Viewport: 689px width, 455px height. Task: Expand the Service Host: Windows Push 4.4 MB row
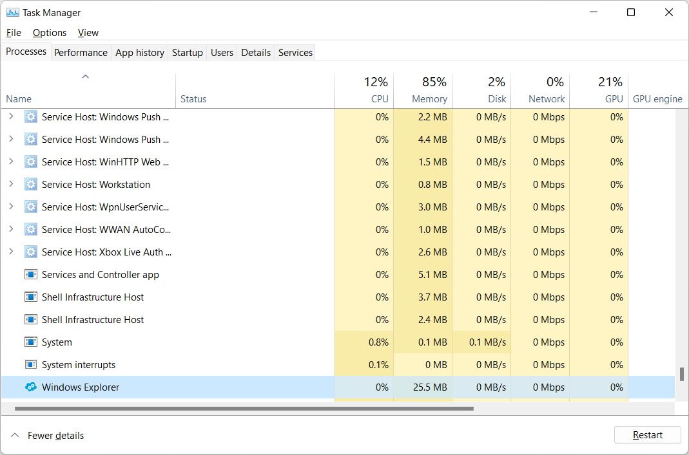12,139
